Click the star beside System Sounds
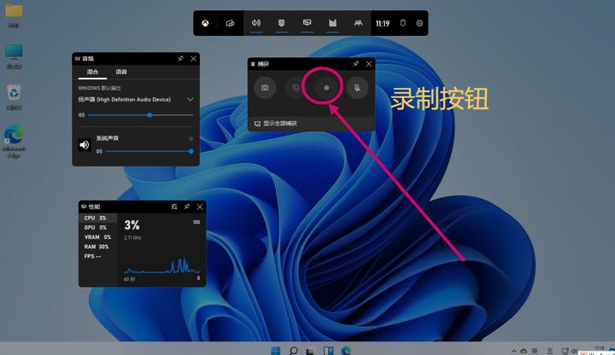 pyautogui.click(x=191, y=139)
